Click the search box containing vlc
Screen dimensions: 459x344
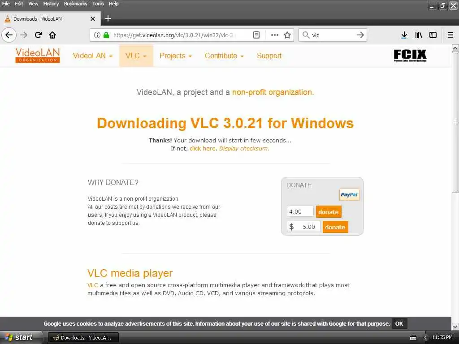333,35
